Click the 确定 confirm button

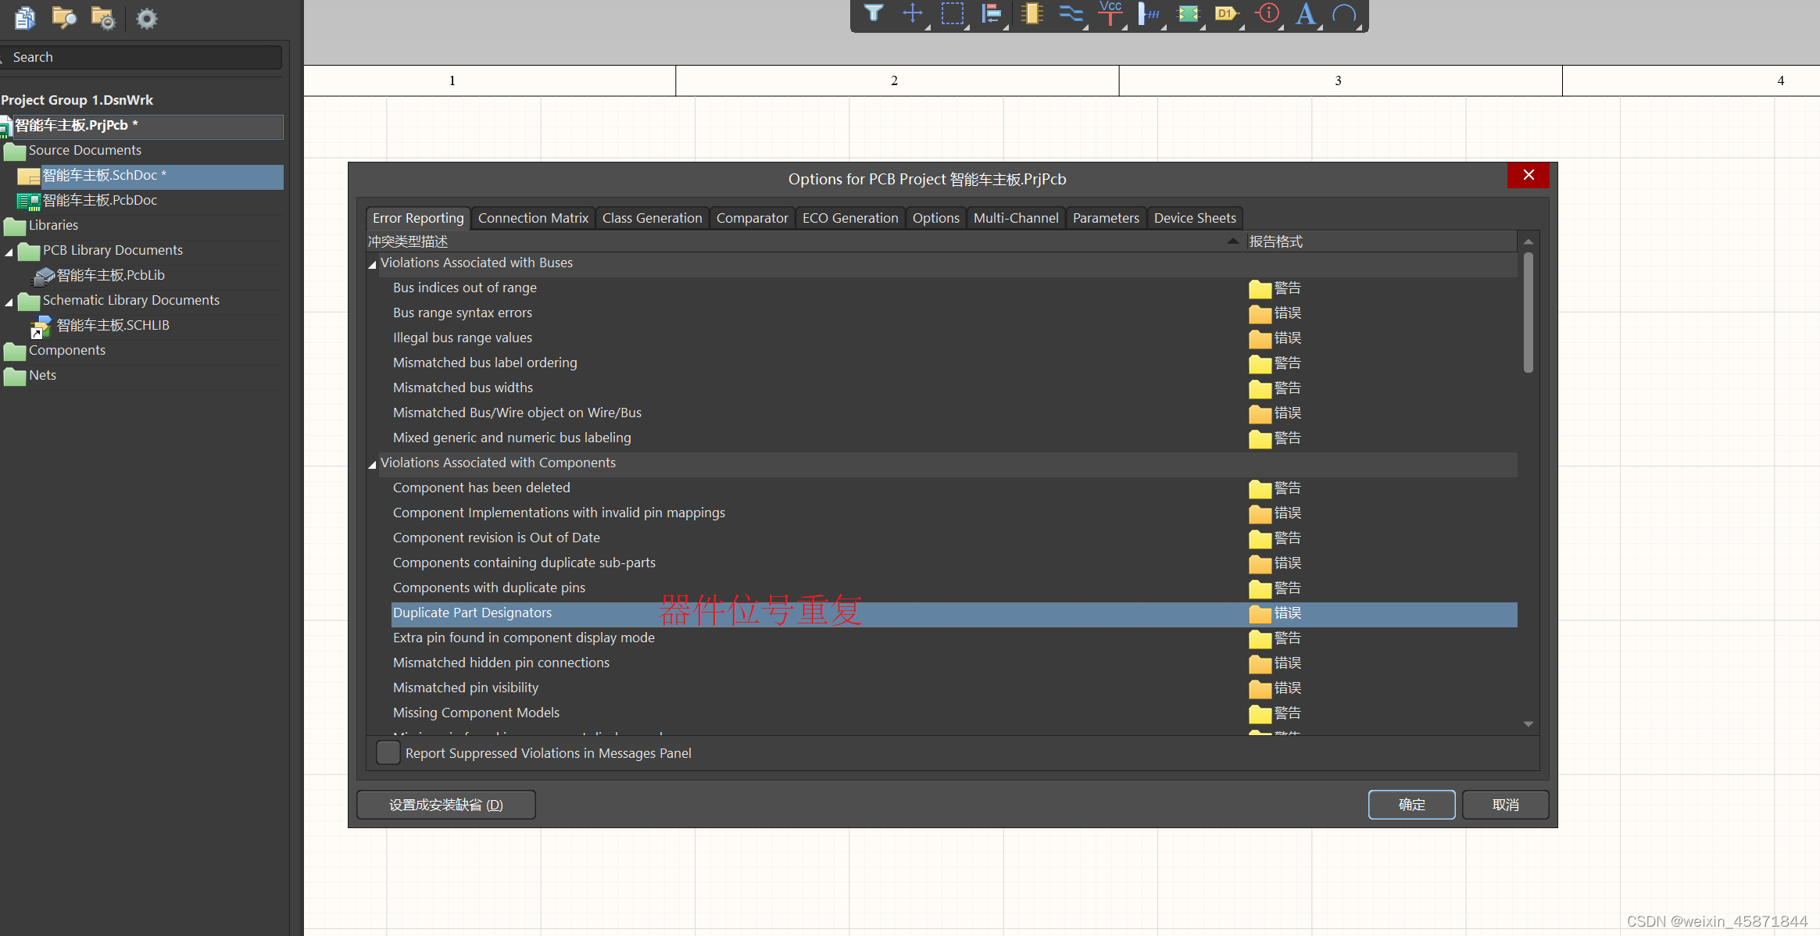[x=1411, y=804]
